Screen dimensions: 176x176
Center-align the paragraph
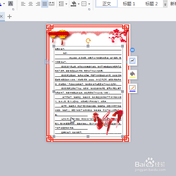coord(31,4)
